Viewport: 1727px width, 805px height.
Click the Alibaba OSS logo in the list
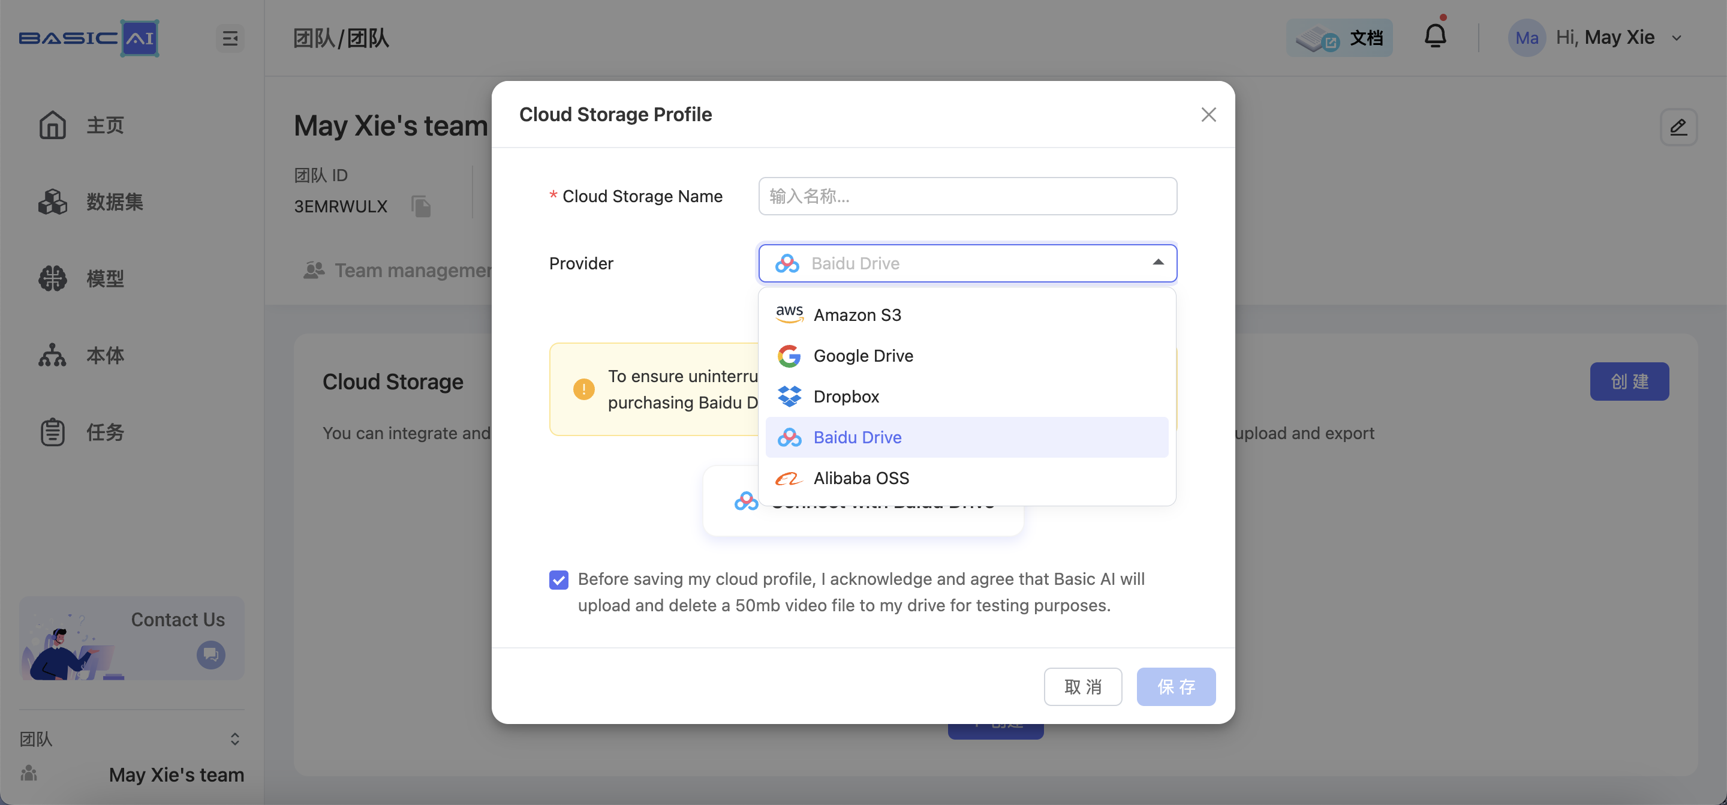pyautogui.click(x=789, y=478)
